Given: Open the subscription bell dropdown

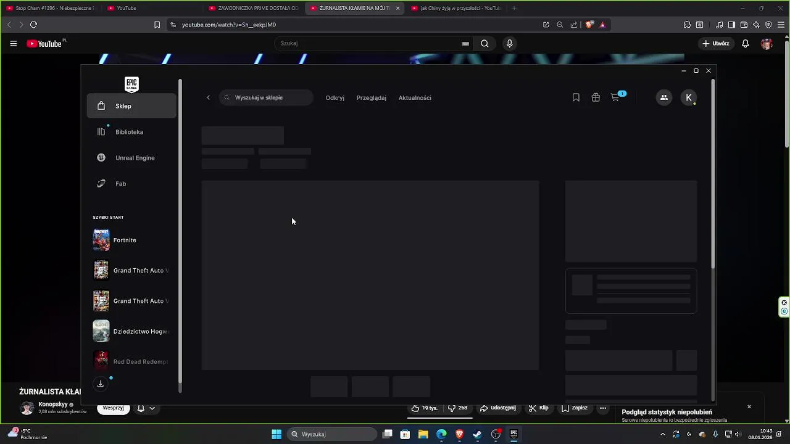Looking at the screenshot, I should tap(146, 408).
